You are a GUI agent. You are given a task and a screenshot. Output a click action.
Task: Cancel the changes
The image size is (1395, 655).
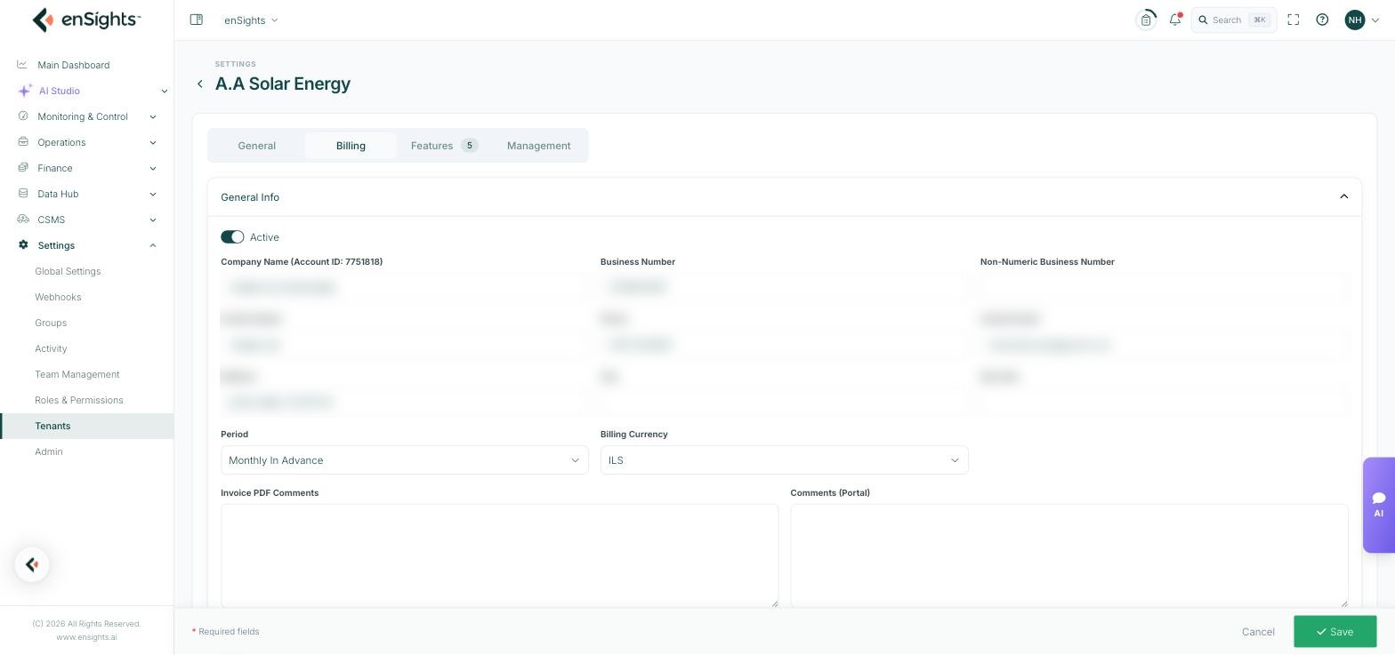[x=1258, y=632]
